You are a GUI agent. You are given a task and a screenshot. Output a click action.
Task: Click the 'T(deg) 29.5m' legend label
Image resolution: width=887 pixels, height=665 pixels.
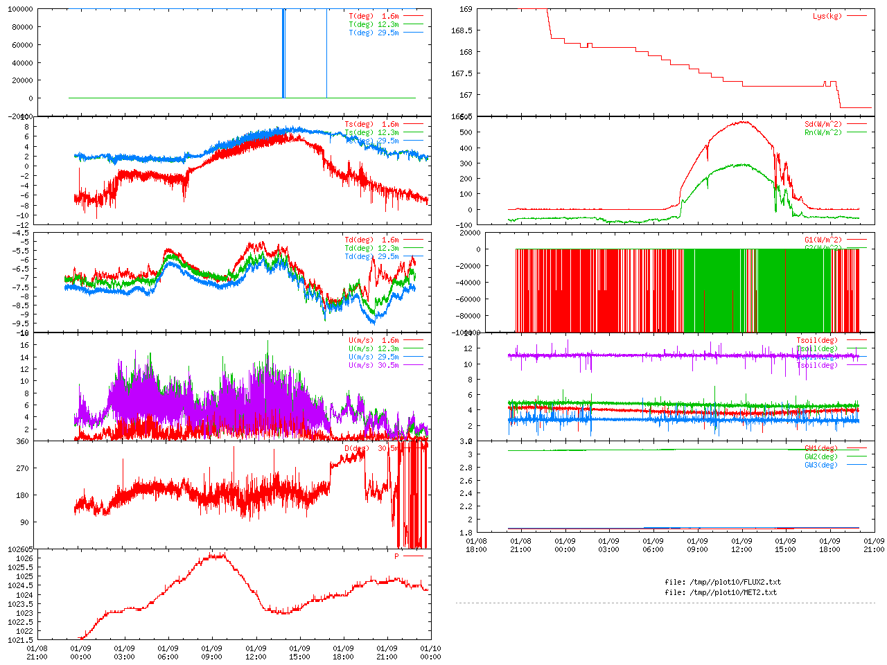point(374,33)
